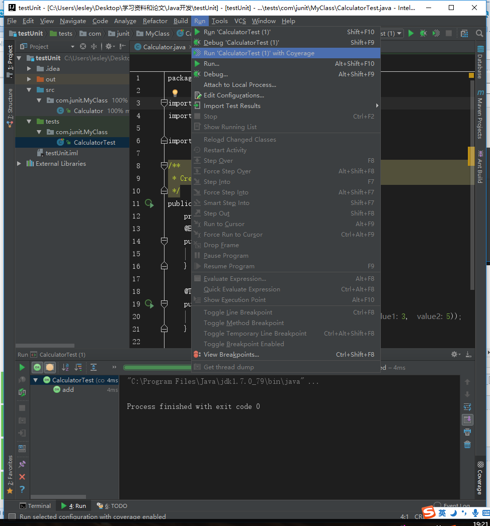The height and width of the screenshot is (526, 490).
Task: Open Project panel settings gear
Action: click(x=110, y=46)
